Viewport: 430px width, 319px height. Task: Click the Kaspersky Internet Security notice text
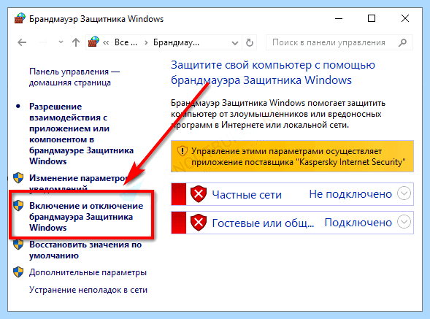tap(298, 157)
